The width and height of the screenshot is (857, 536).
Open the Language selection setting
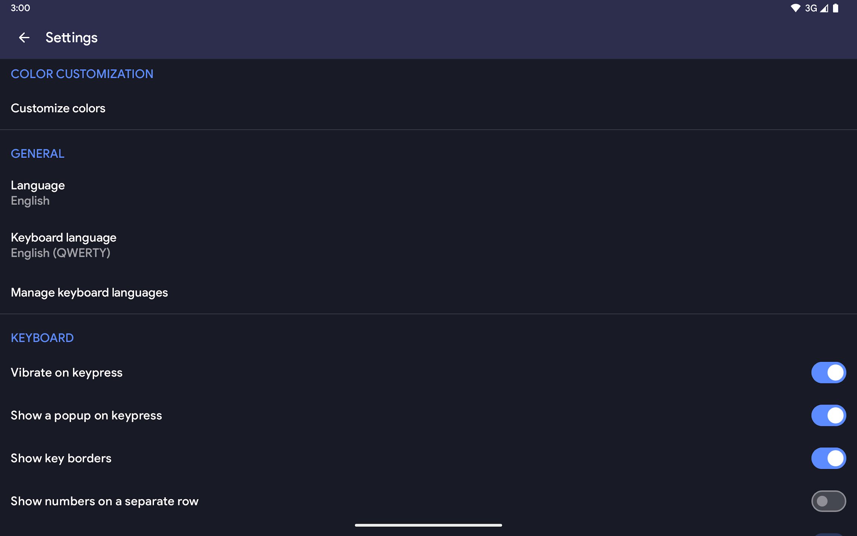tap(38, 193)
